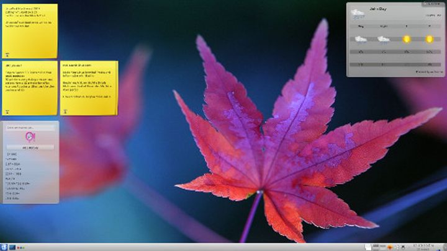Click the formatting icon on the note above the gray widget
Image resolution: width=447 pixels, height=251 pixels.
point(7,112)
